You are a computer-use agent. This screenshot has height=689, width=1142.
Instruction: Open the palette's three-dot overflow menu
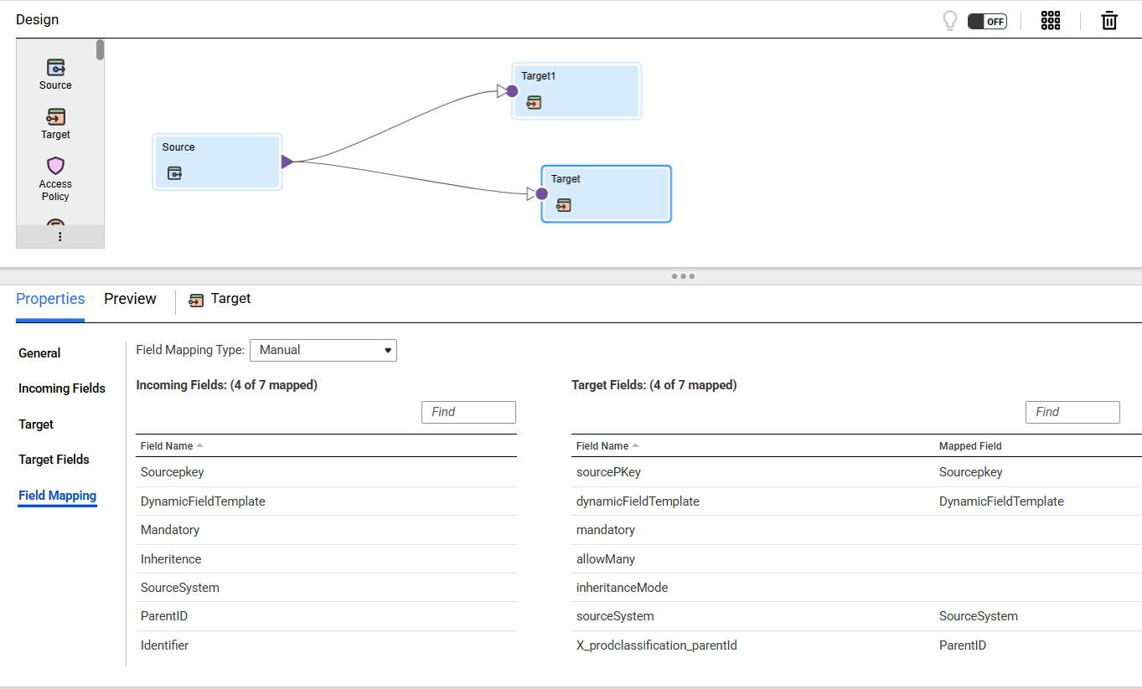59,237
